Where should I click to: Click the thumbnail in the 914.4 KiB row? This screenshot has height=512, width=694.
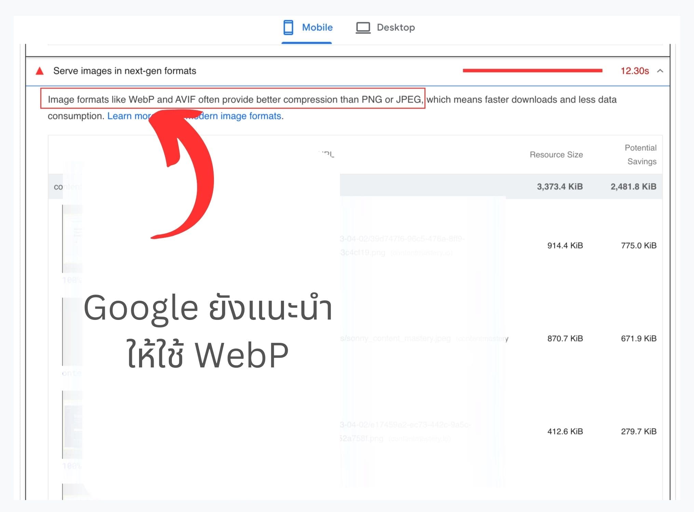[72, 239]
